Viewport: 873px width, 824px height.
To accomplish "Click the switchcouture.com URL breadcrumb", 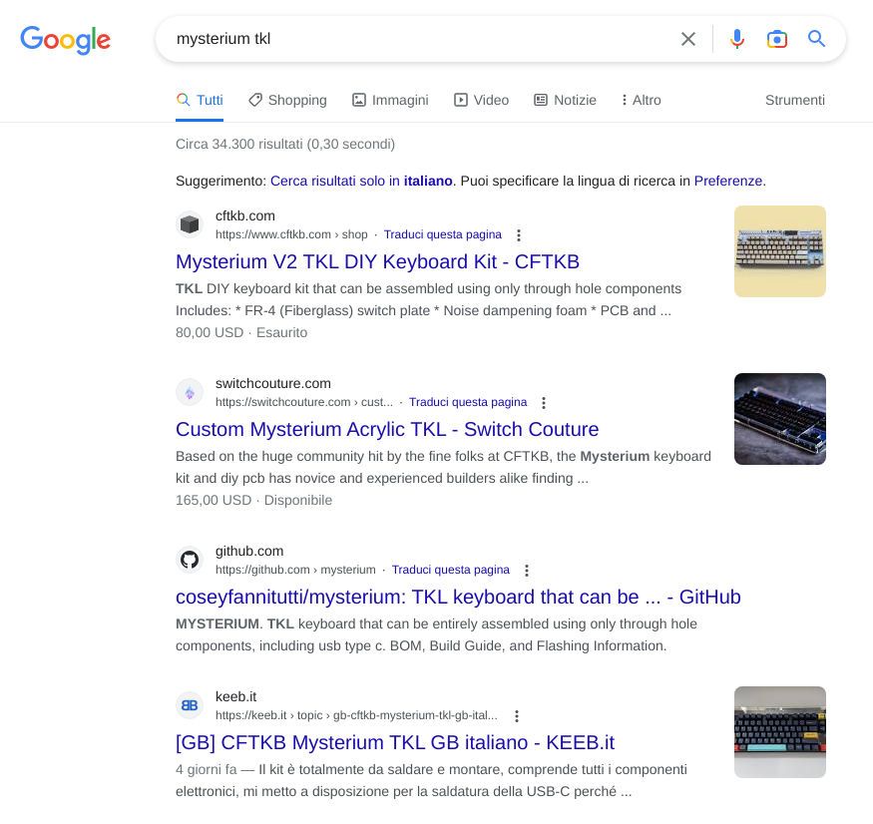I will coord(304,402).
